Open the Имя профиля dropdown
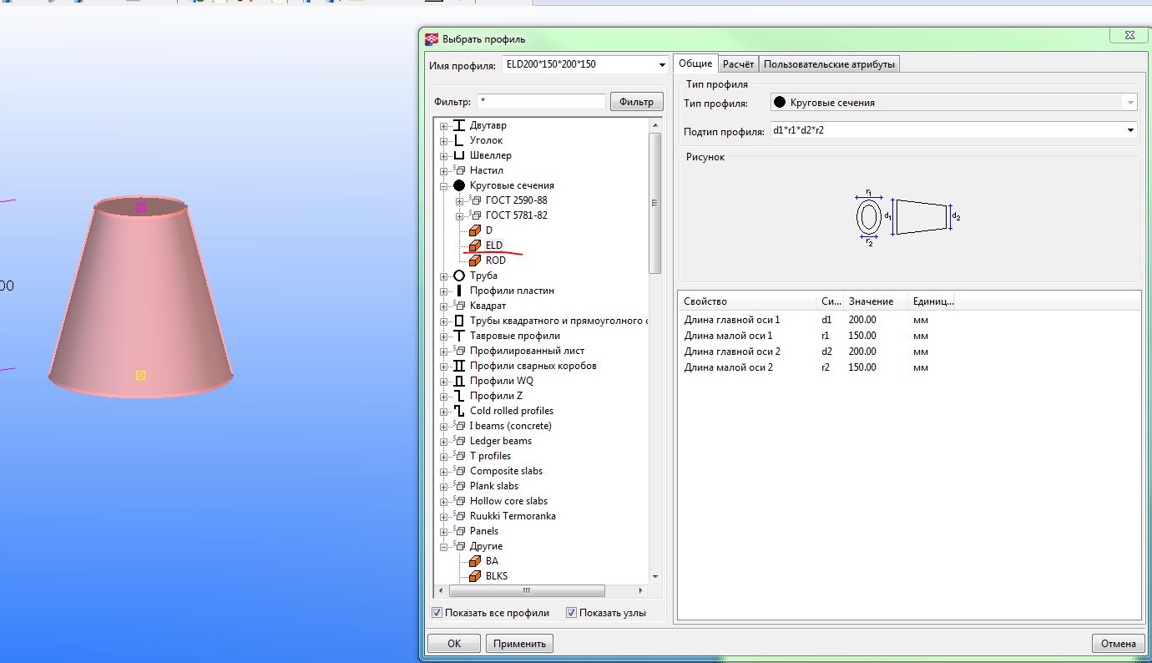Screen dimensions: 1152x663 [660, 64]
